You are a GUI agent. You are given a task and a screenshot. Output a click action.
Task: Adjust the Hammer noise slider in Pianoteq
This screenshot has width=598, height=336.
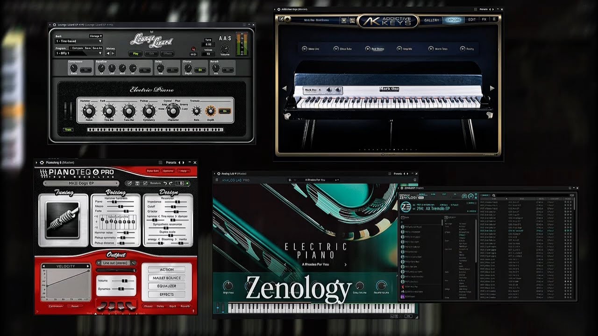pos(126,233)
